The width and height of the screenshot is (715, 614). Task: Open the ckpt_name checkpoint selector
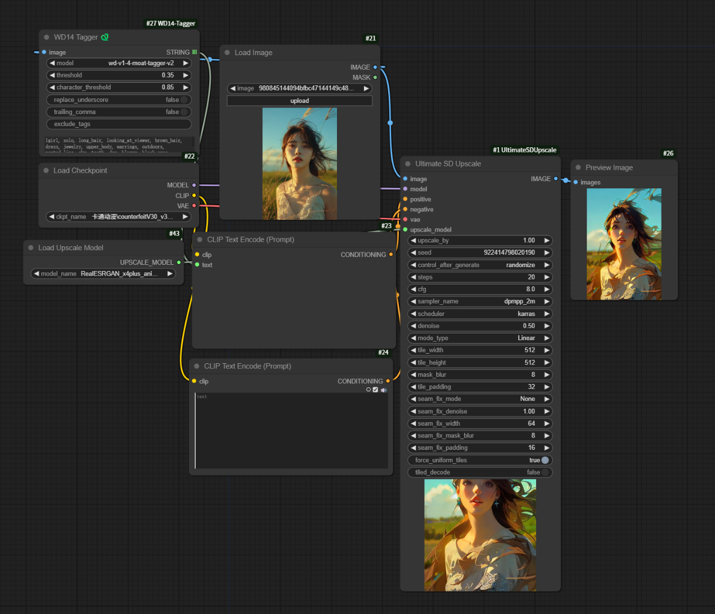point(119,217)
